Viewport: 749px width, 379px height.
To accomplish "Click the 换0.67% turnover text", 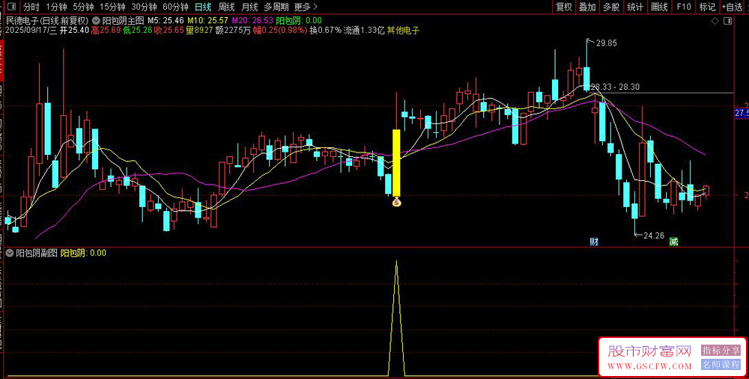I will click(x=325, y=31).
